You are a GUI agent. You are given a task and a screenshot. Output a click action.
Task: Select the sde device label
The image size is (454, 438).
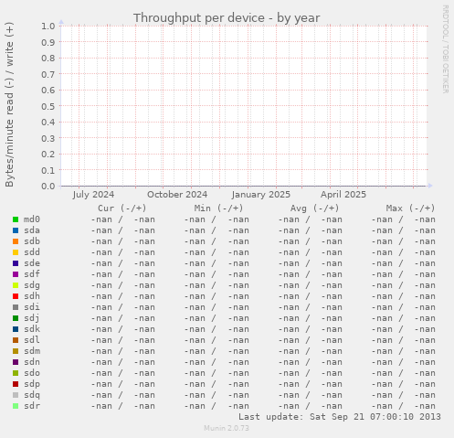tap(32, 263)
